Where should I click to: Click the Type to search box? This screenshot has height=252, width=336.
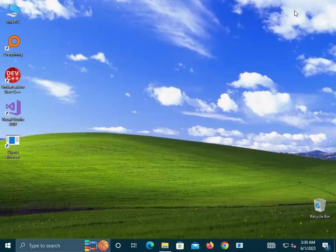coord(63,245)
